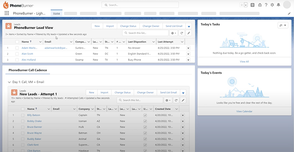Click the global Search box
Viewport: 294px width, 152px height.
click(x=140, y=5)
